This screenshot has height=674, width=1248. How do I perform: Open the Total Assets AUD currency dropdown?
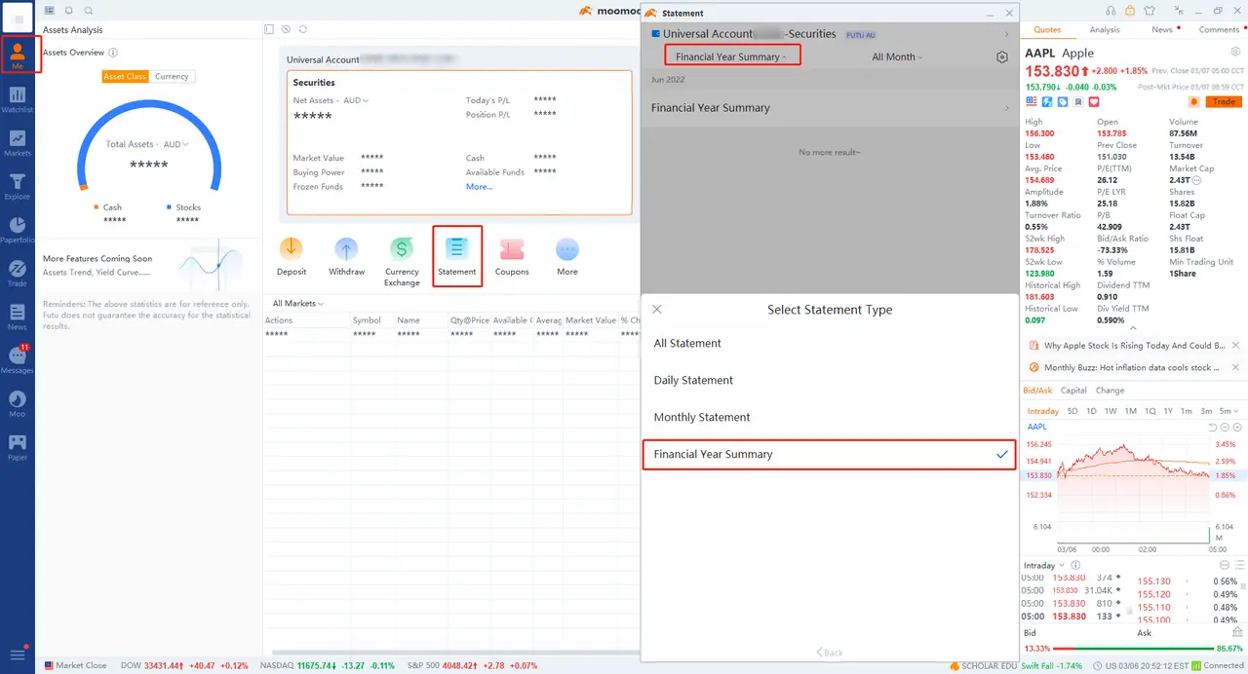(x=176, y=144)
